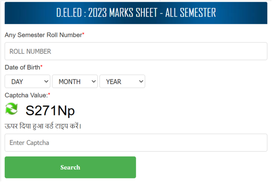Click the D.EL.ED 2023 Marks Sheet banner
Image resolution: width=272 pixels, height=182 pixels.
136,13
